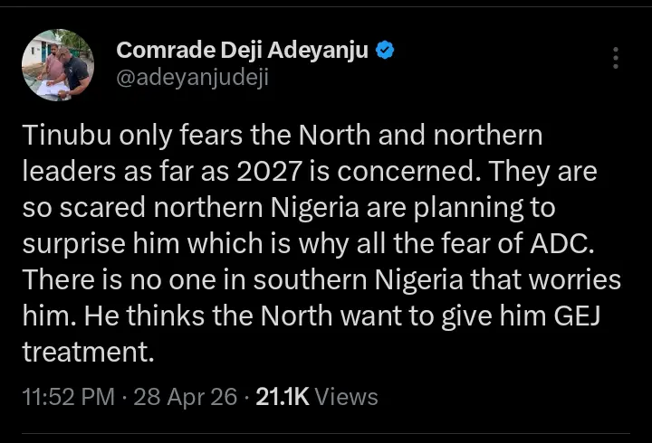The height and width of the screenshot is (443, 652).
Task: Click the name Comrade Deji Adeyanju
Action: point(242,51)
